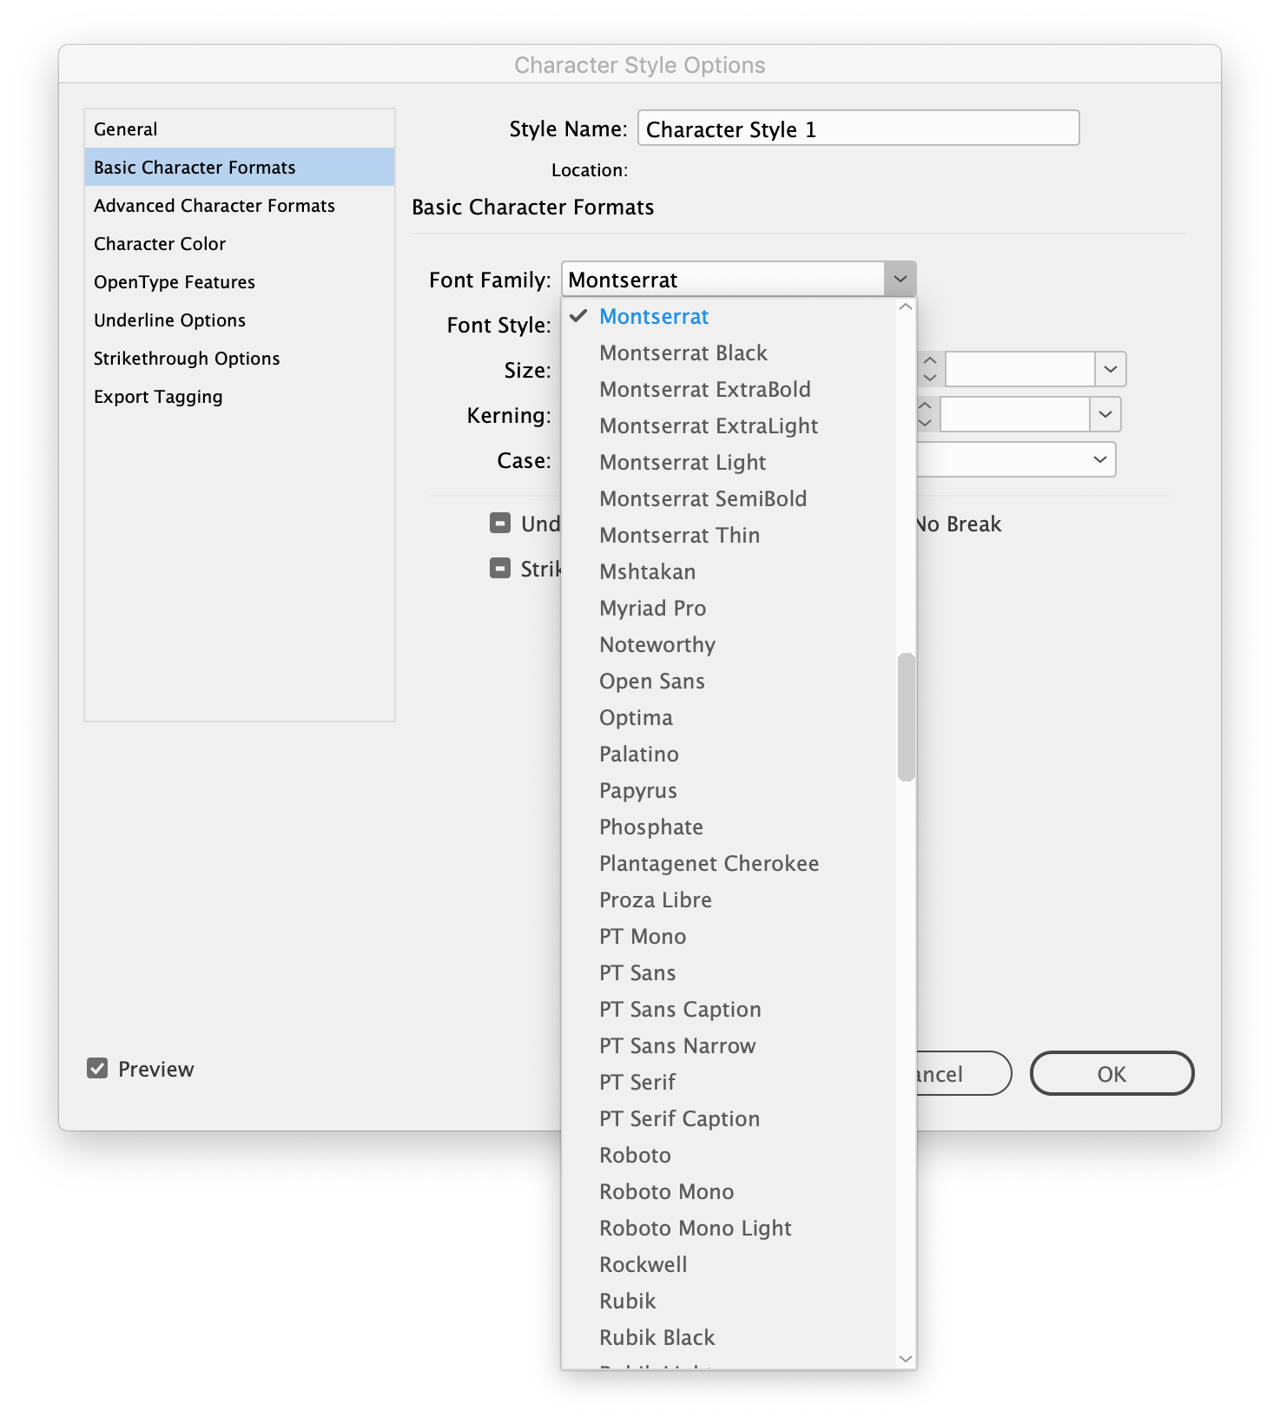Switch to Character Color section
The width and height of the screenshot is (1280, 1417).
(239, 244)
